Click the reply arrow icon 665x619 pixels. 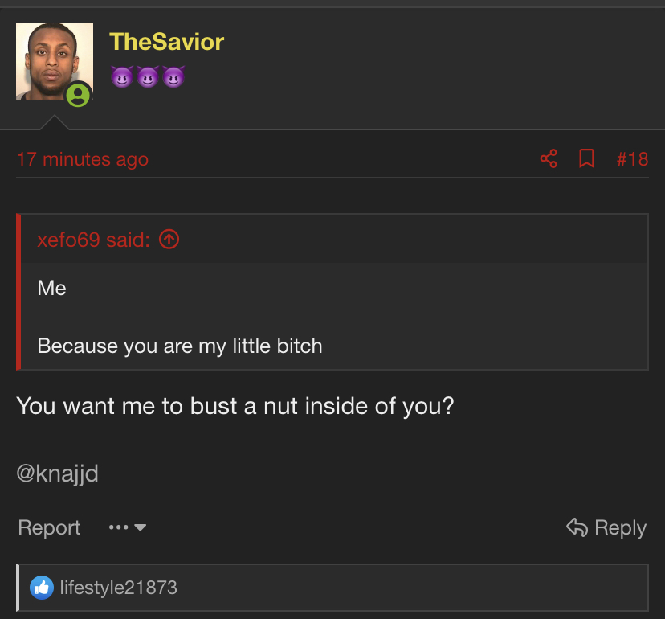click(x=577, y=527)
